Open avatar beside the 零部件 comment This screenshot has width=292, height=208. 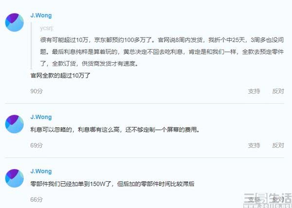[14, 178]
